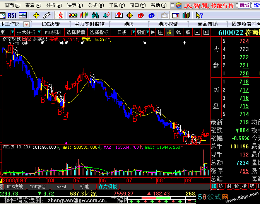Open the 分析(A) menu
The width and height of the screenshot is (260, 204).
(54, 5)
